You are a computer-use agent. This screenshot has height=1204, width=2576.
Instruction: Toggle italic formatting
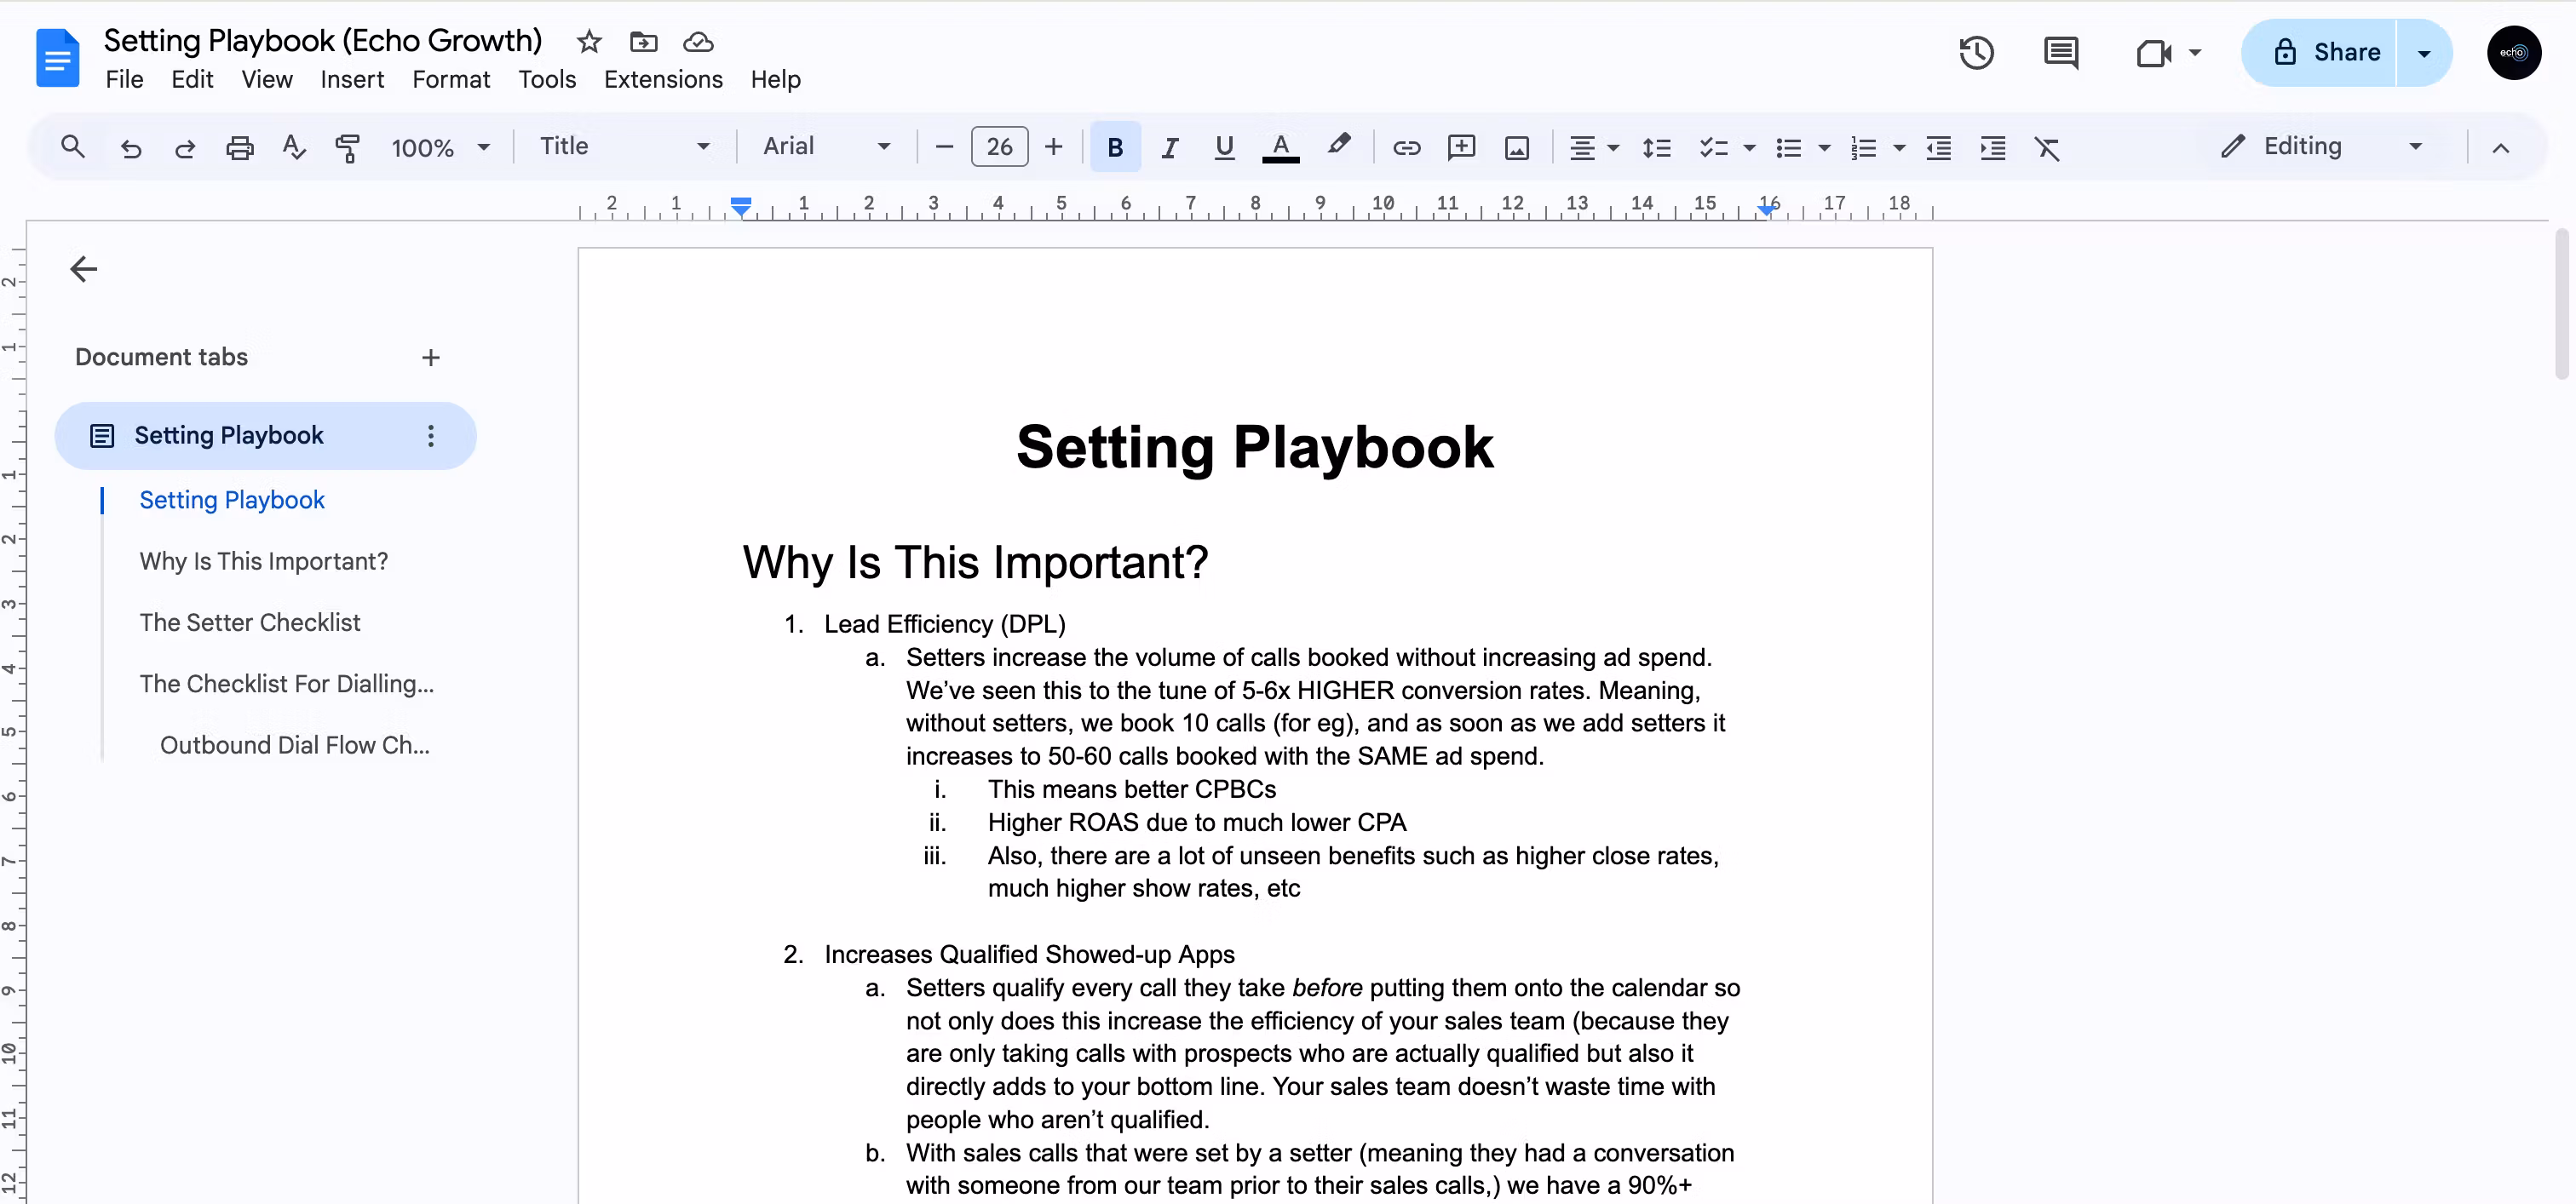point(1169,148)
